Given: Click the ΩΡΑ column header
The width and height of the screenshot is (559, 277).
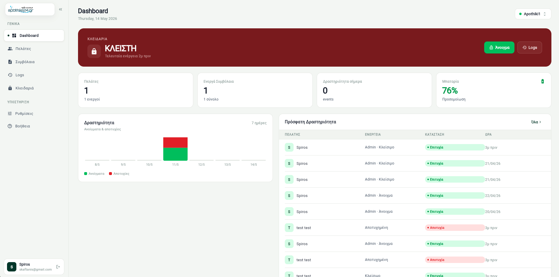Looking at the screenshot, I should 488,135.
